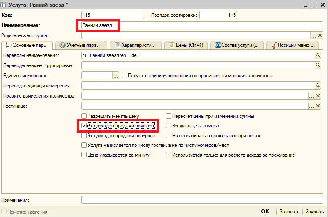Open the Состав услуги tab
Screen dimensions: 328x217
click(237, 45)
